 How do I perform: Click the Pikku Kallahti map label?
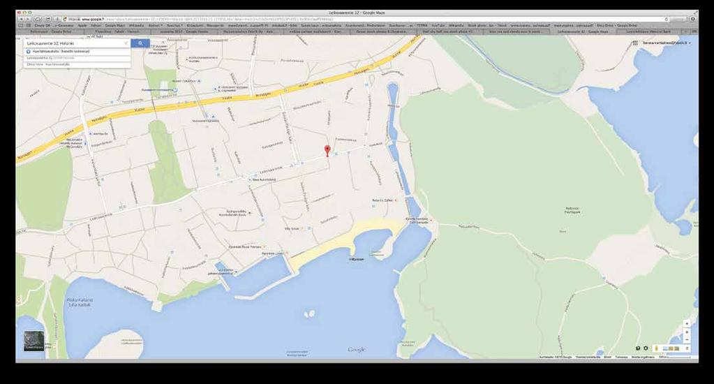80,302
